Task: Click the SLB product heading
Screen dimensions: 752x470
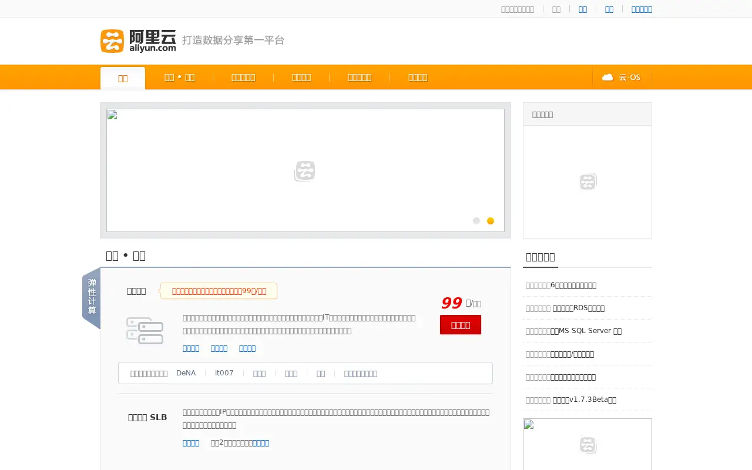Action: (147, 418)
